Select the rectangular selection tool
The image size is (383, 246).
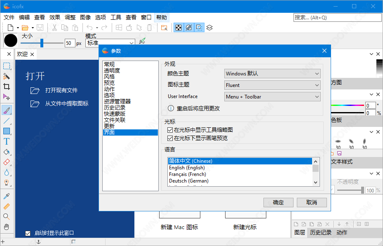(x=7, y=66)
